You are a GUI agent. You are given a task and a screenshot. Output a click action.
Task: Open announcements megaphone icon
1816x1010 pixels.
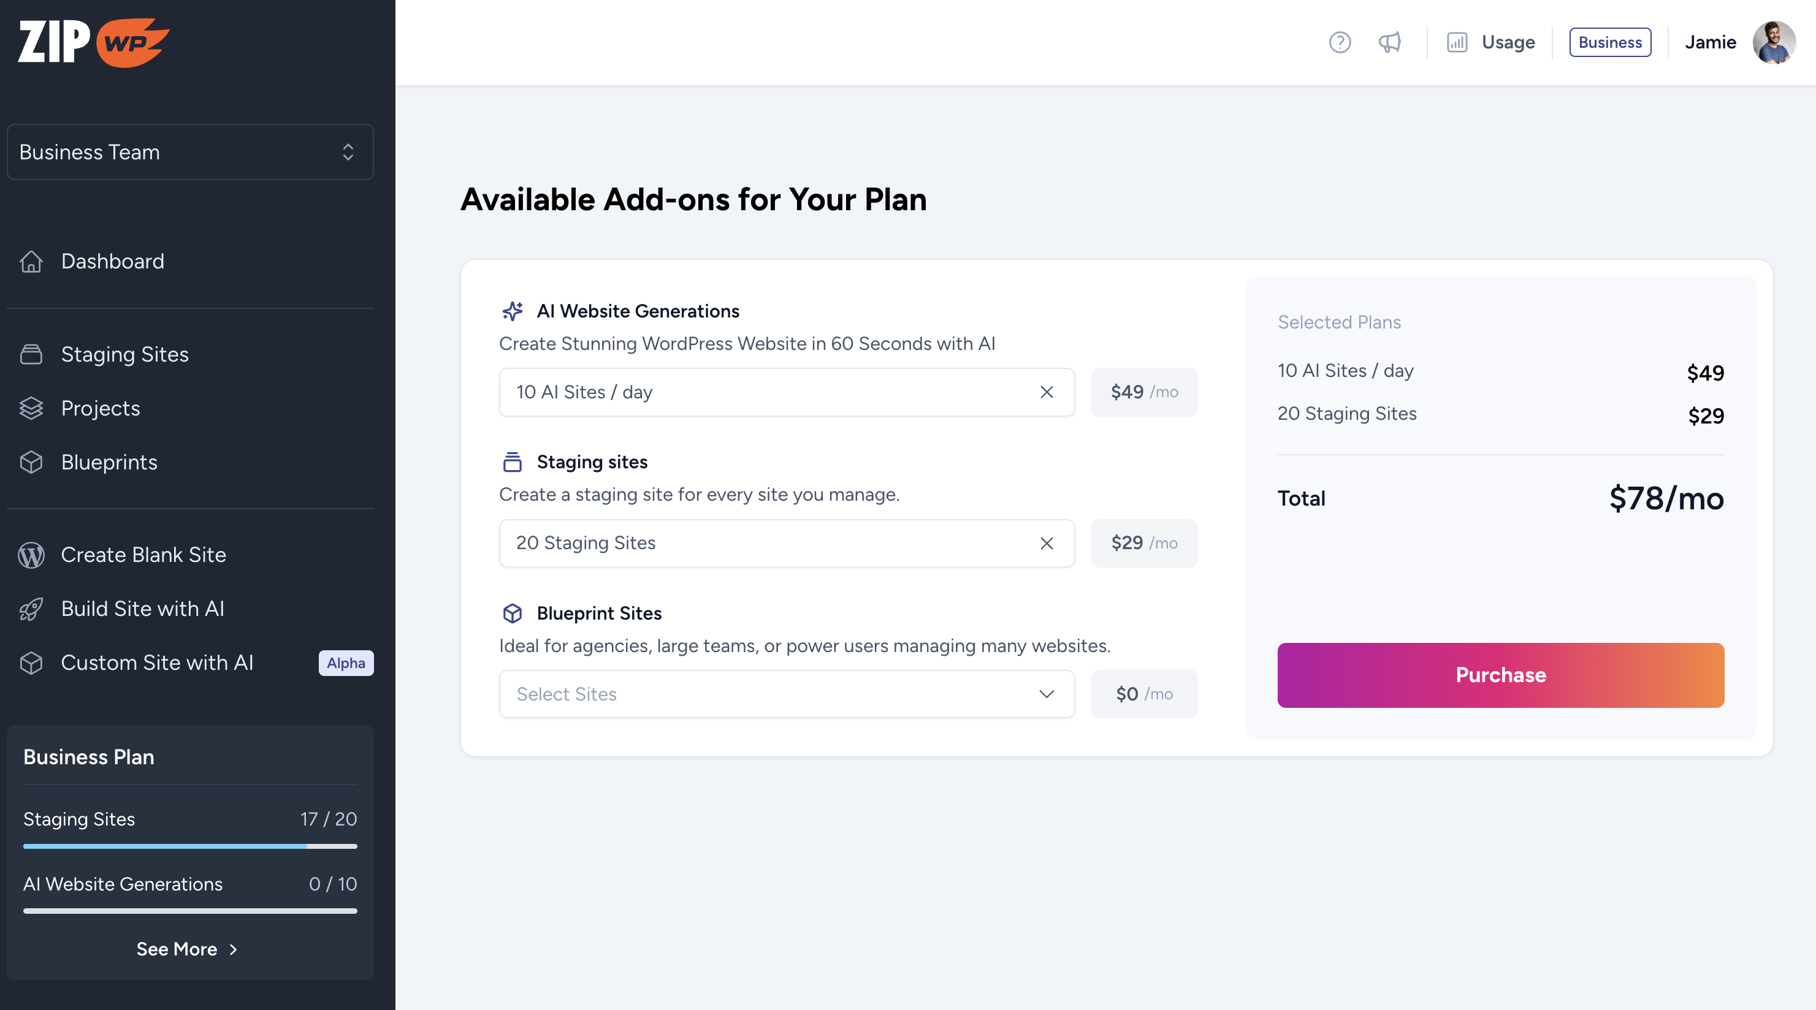[1389, 42]
